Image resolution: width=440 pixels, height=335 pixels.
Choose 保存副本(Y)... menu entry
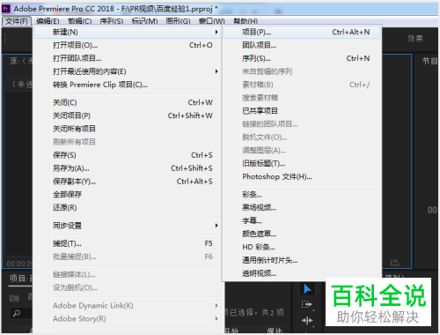(x=128, y=182)
